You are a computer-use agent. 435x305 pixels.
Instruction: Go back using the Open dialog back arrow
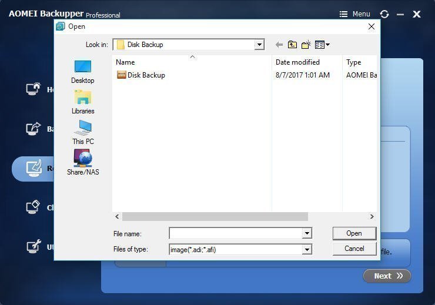279,45
